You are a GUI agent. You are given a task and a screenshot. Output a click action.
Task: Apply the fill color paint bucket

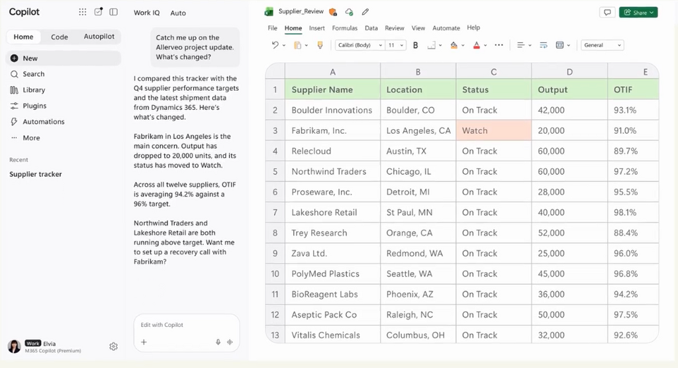click(454, 45)
